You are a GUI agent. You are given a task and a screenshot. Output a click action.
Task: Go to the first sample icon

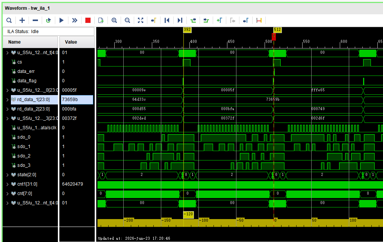(167, 20)
